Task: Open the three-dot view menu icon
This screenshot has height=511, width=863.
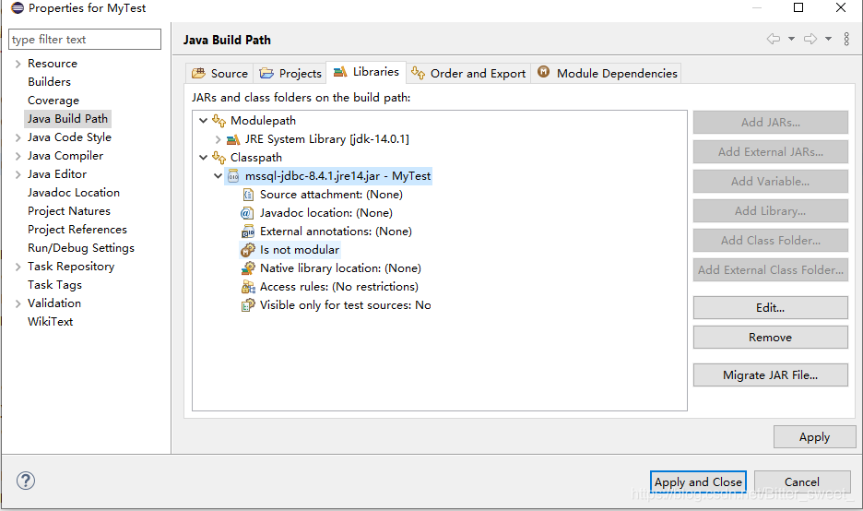Action: (846, 39)
